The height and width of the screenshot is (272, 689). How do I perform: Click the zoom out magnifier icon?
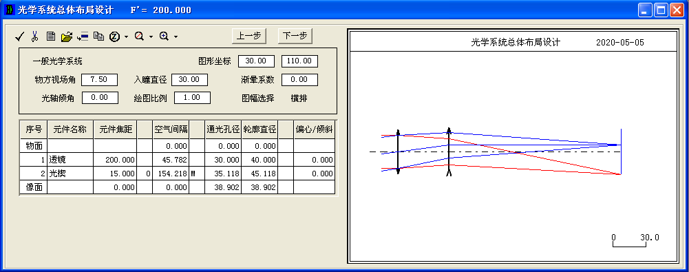click(x=140, y=37)
